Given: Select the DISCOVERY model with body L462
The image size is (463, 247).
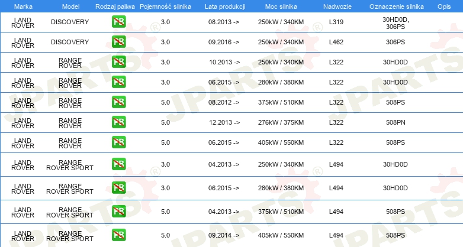Looking at the screenshot, I should click(x=70, y=42).
